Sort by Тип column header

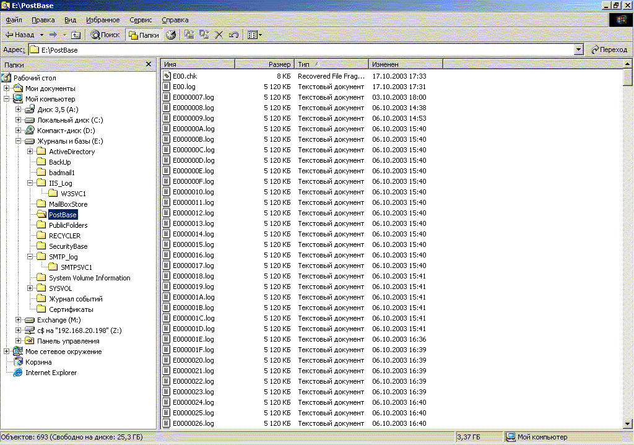click(x=332, y=64)
